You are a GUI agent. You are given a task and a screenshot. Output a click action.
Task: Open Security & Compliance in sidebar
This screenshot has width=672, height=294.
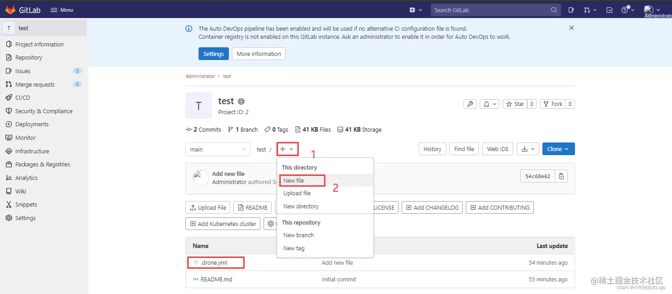point(44,111)
